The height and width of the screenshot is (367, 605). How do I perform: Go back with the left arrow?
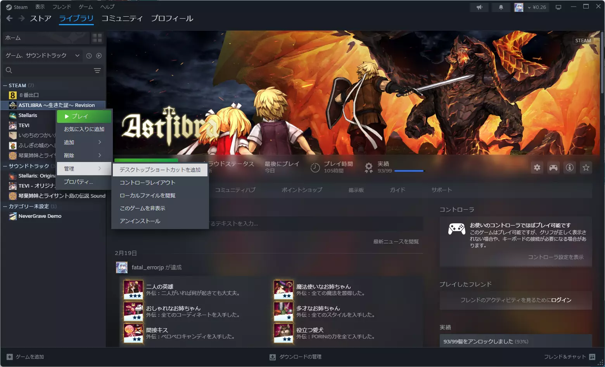click(x=10, y=18)
